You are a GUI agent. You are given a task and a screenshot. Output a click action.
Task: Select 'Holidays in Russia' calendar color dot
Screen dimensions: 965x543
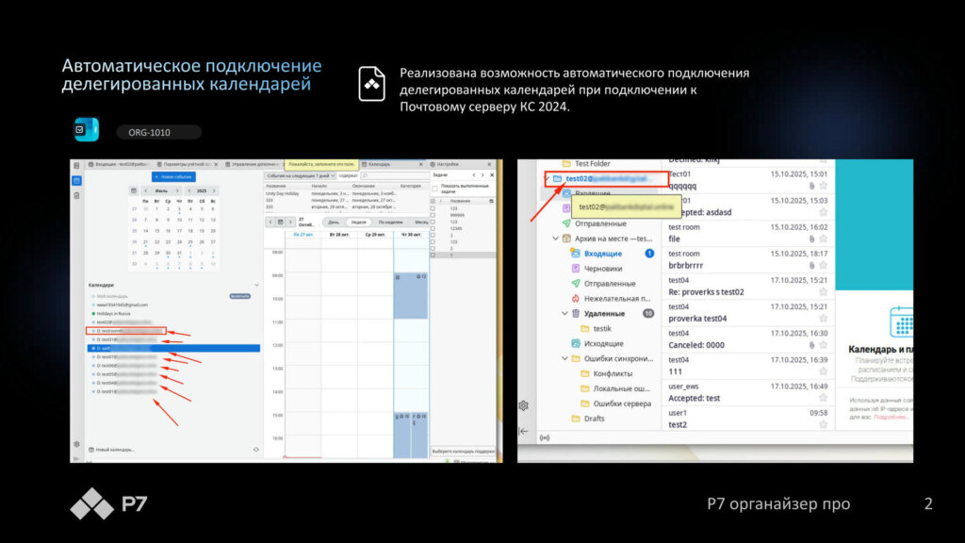[x=92, y=313]
